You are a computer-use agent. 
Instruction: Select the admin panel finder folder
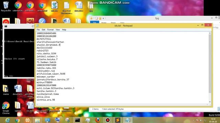(30, 91)
